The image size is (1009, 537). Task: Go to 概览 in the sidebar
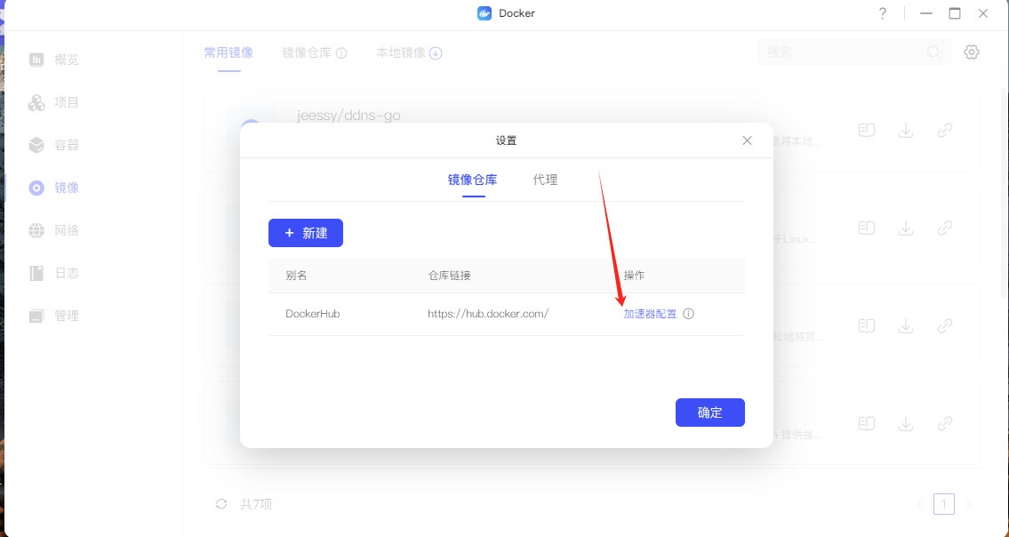pos(67,60)
